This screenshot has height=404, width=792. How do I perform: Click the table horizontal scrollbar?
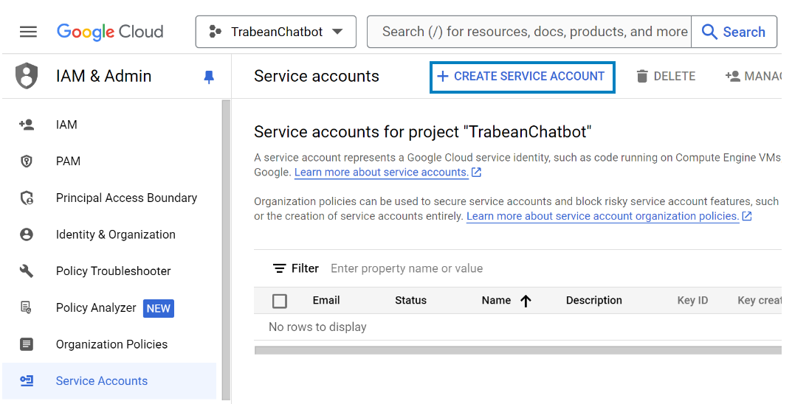tap(518, 350)
